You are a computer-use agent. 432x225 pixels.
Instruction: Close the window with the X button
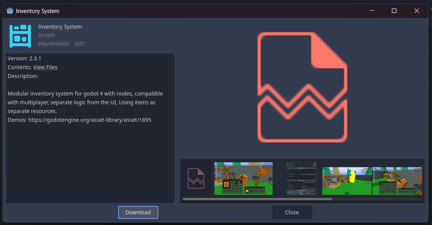(417, 11)
